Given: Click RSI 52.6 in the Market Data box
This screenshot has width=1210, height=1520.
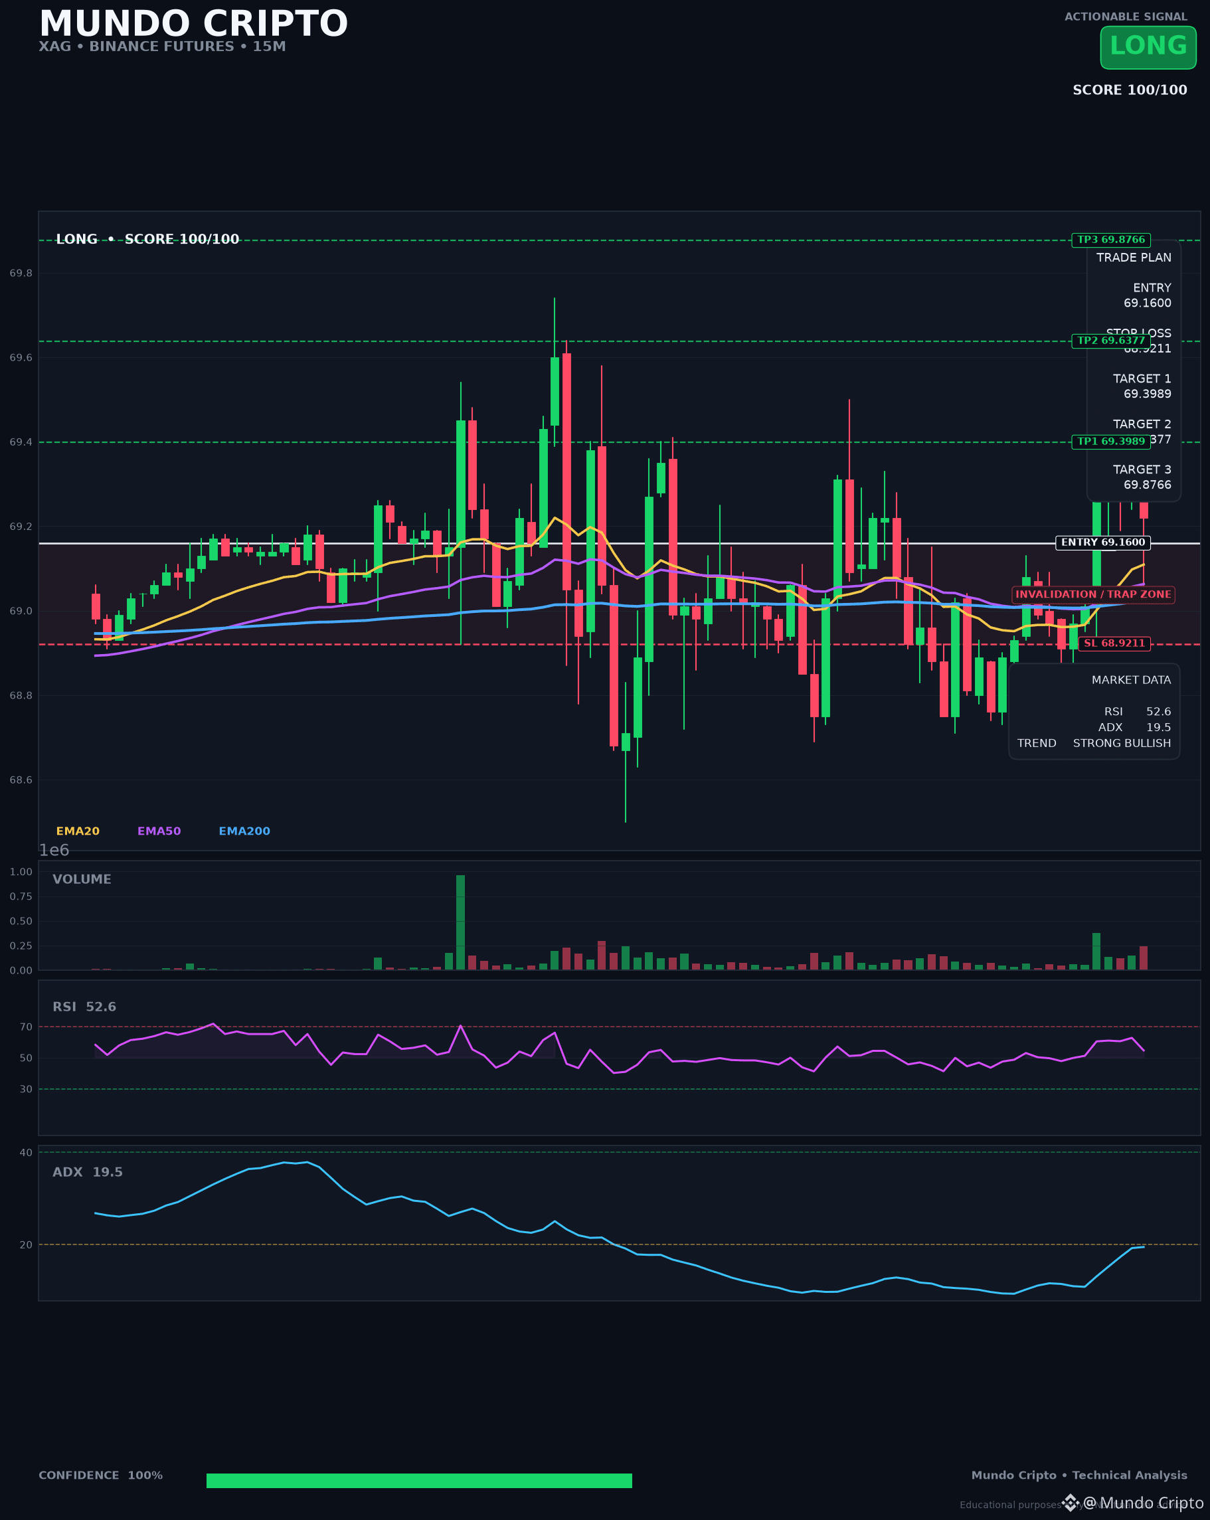Looking at the screenshot, I should click(1138, 711).
